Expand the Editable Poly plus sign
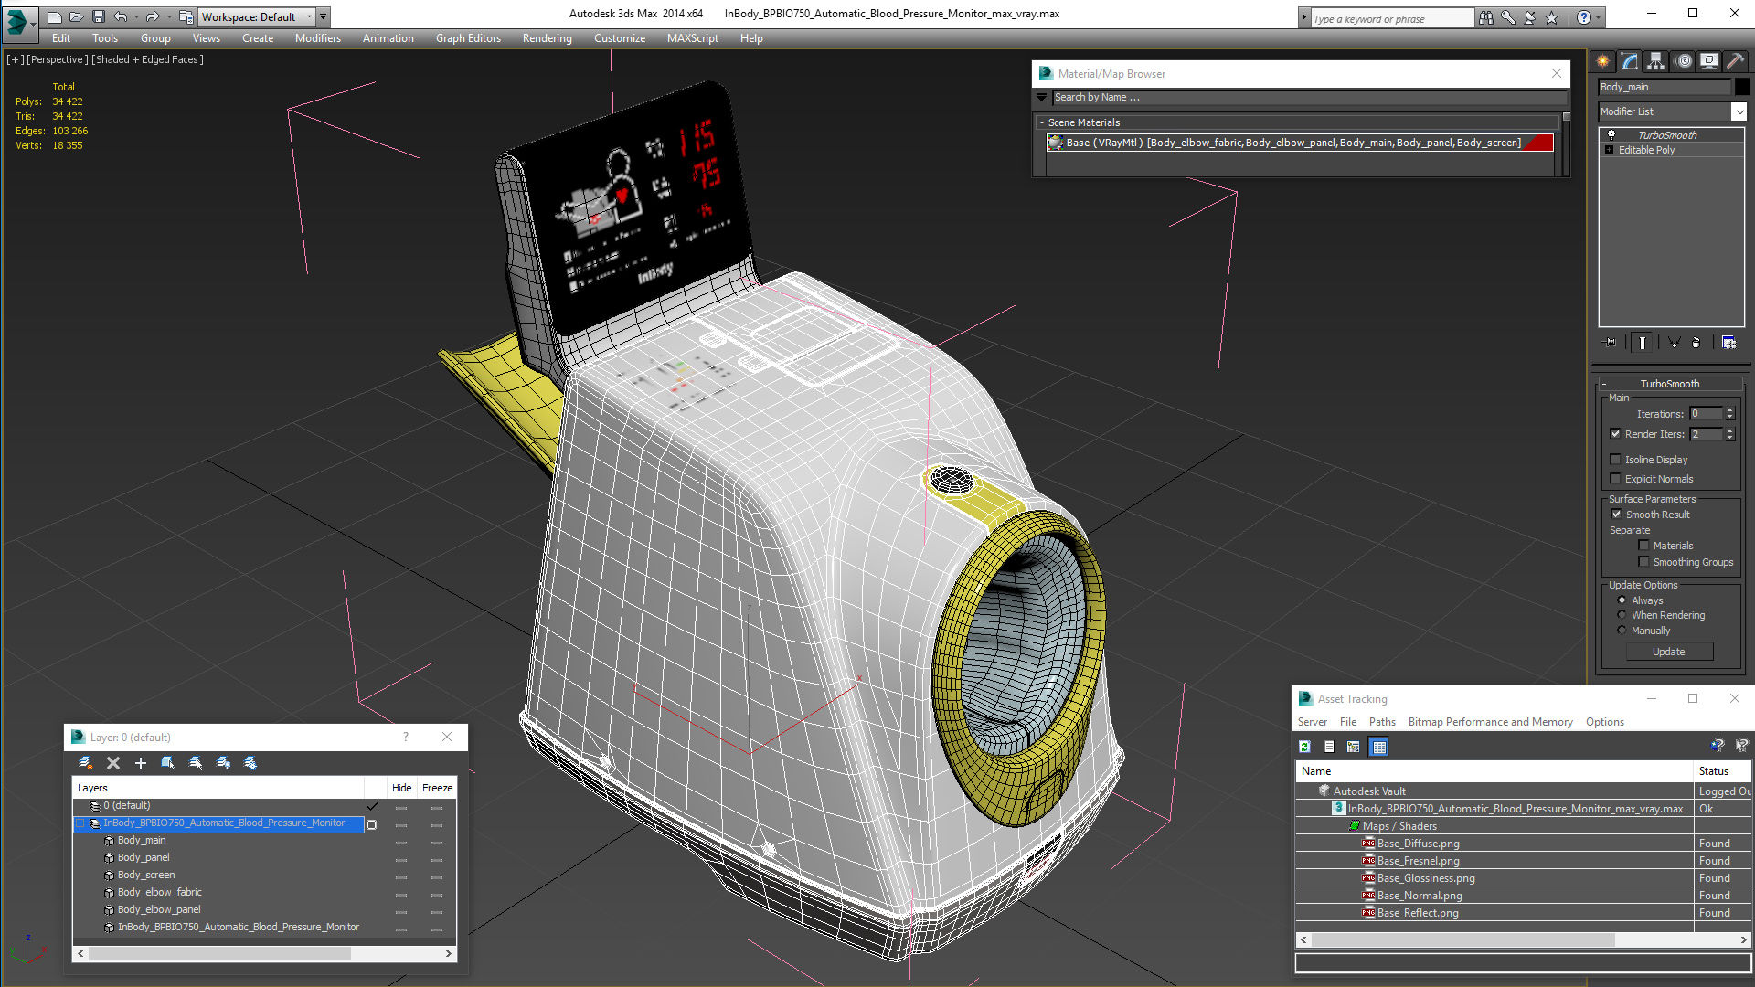Viewport: 1755px width, 987px height. (x=1609, y=150)
